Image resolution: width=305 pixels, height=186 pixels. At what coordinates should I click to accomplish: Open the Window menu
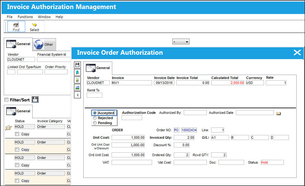click(44, 17)
